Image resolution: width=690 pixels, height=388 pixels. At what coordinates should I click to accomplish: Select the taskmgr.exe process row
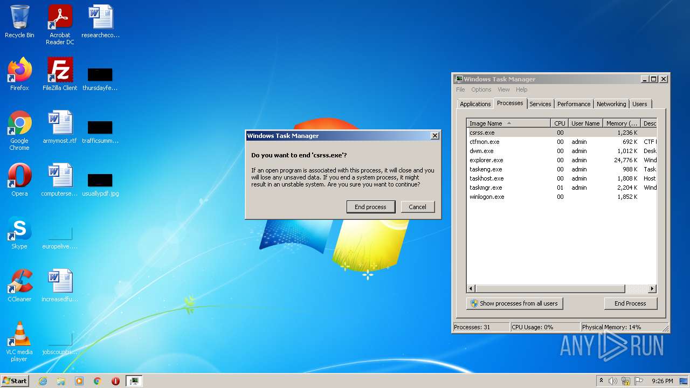[x=562, y=188]
